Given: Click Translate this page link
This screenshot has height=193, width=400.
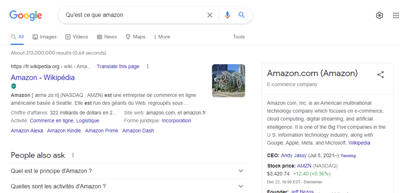Looking at the screenshot, I should pos(118,66).
